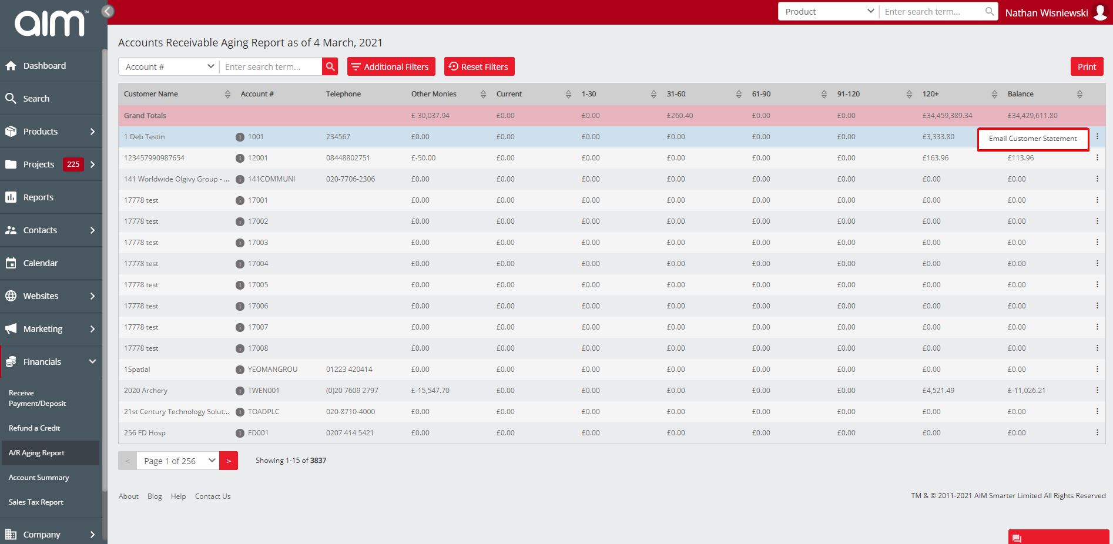1113x544 pixels.
Task: Open the About footer link
Action: coord(129,496)
